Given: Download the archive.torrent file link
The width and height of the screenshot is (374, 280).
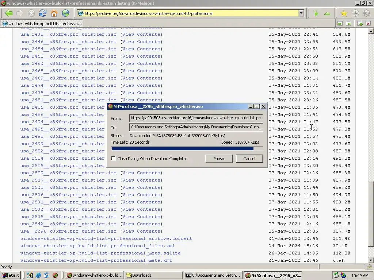Looking at the screenshot, I should (x=106, y=238).
